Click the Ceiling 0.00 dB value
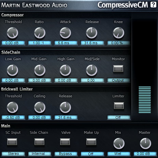 [x=40, y=117]
